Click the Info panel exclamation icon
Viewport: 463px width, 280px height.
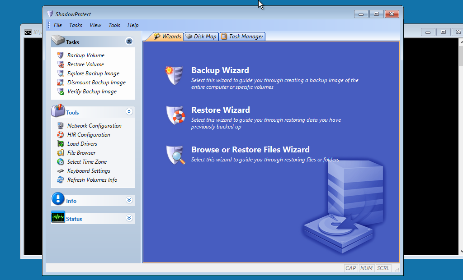(x=58, y=199)
